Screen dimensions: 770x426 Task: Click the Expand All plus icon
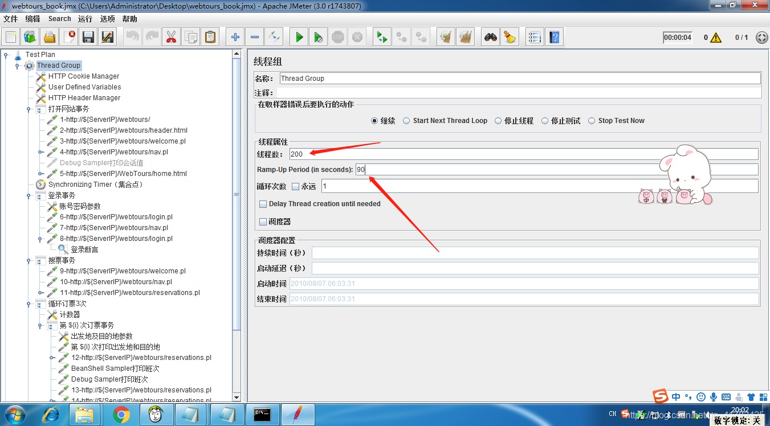click(x=235, y=38)
